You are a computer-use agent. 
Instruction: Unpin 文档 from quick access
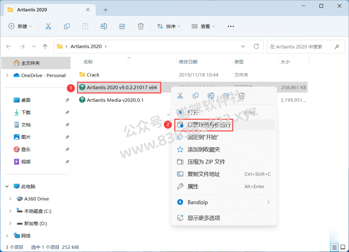tap(67, 125)
